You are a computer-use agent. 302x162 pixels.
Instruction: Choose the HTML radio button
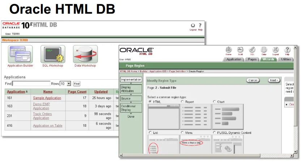(150, 102)
